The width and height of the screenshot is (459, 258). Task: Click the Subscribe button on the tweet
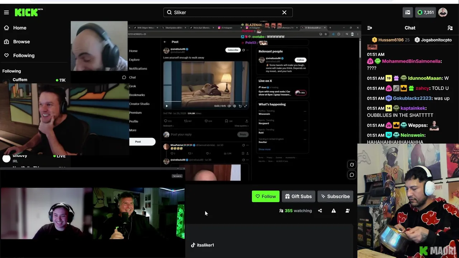click(233, 50)
